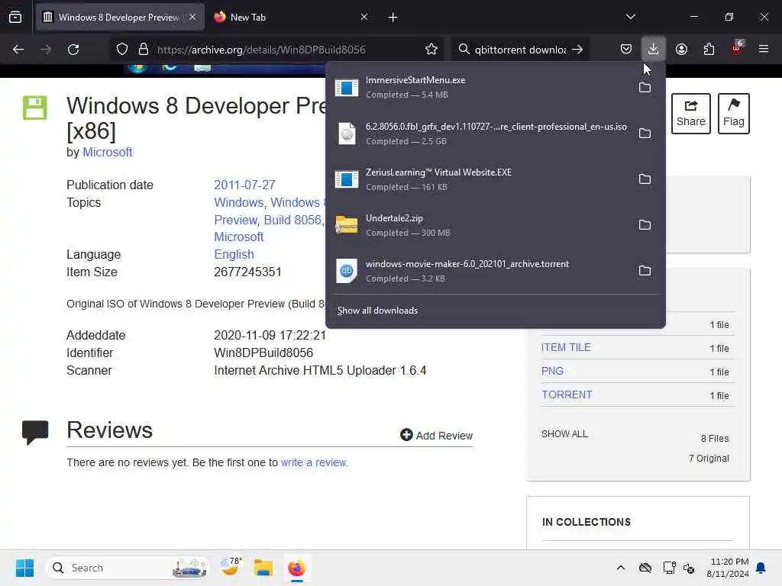Open the downloaded en-us.iso file entry
The width and height of the screenshot is (782, 586).
[480, 133]
